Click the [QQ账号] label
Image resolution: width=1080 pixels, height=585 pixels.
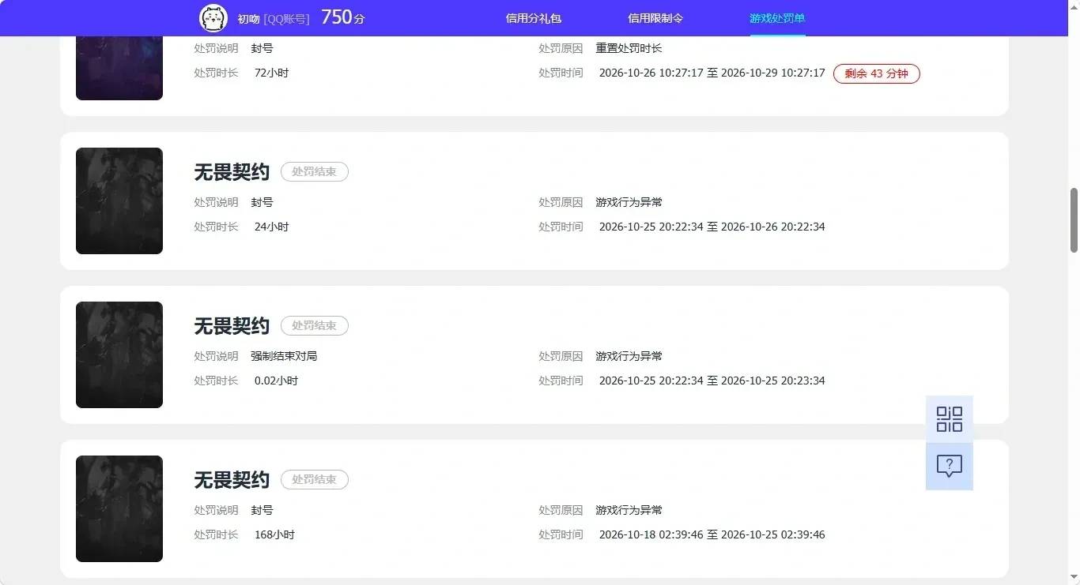[x=286, y=18]
